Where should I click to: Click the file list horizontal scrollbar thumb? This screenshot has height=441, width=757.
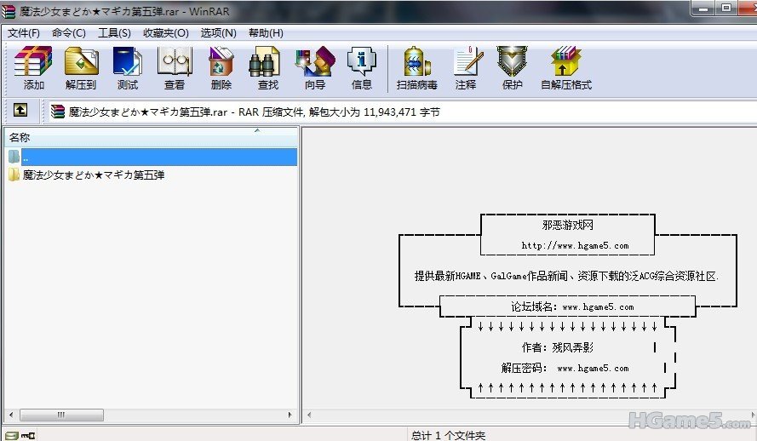61,415
